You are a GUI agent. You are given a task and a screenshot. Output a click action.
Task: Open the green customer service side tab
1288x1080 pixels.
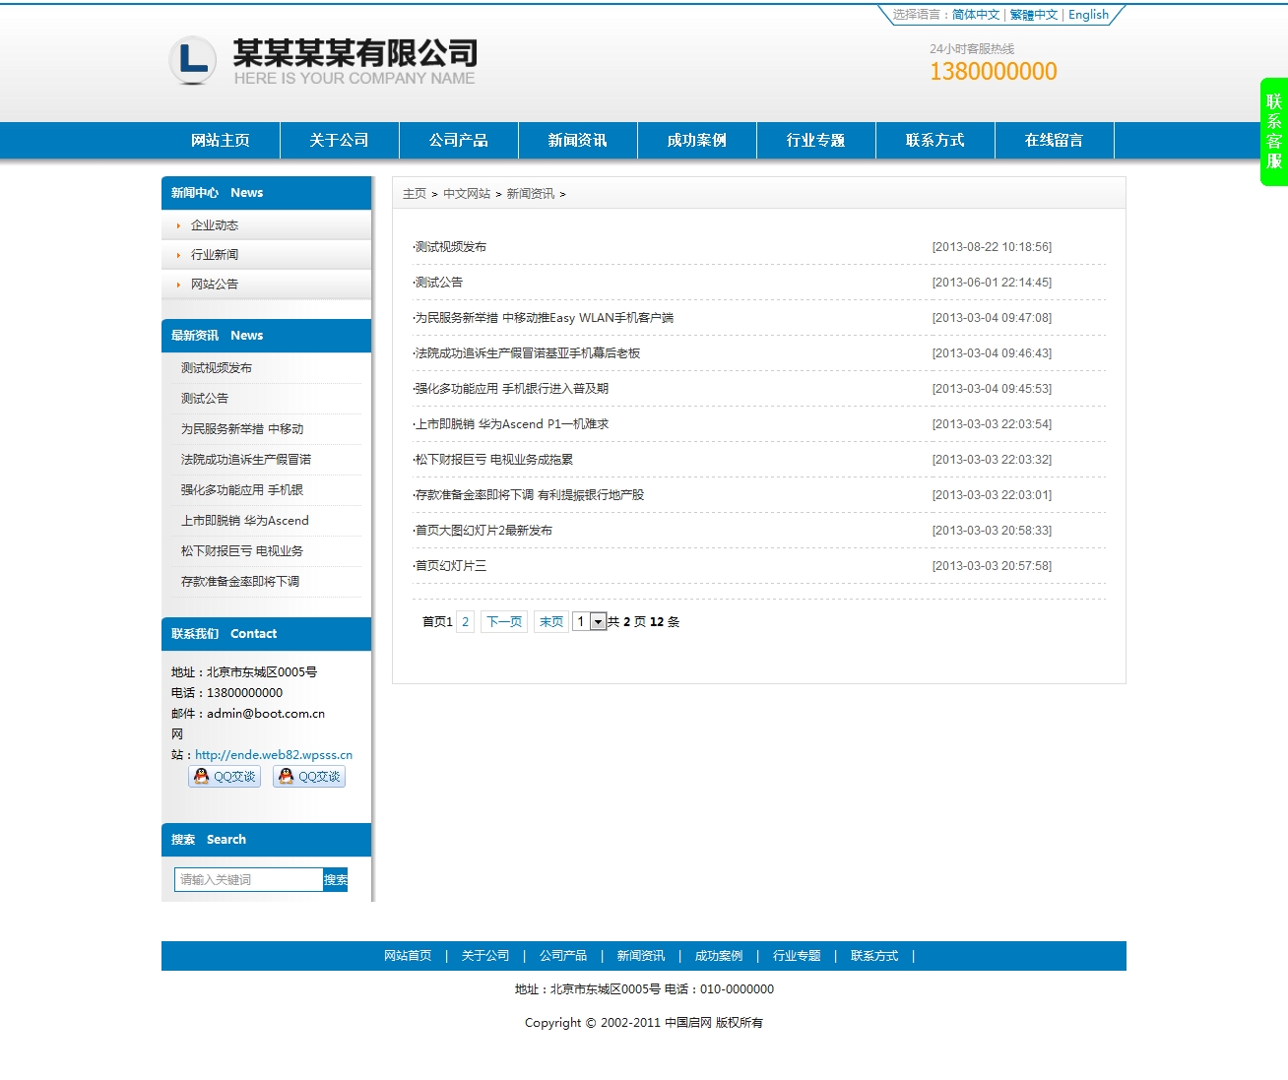[x=1273, y=132]
